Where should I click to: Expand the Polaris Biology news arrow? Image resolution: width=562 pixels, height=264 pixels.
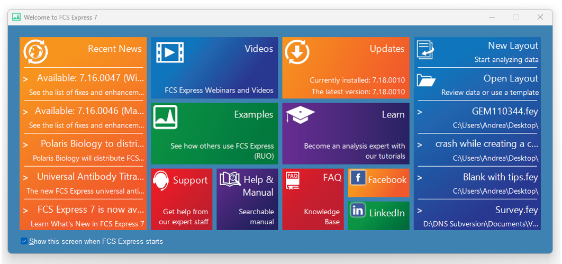click(26, 145)
